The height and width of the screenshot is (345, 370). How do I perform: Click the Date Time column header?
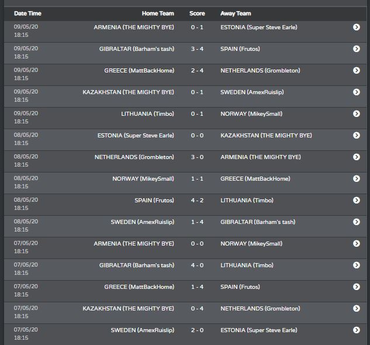click(x=27, y=13)
